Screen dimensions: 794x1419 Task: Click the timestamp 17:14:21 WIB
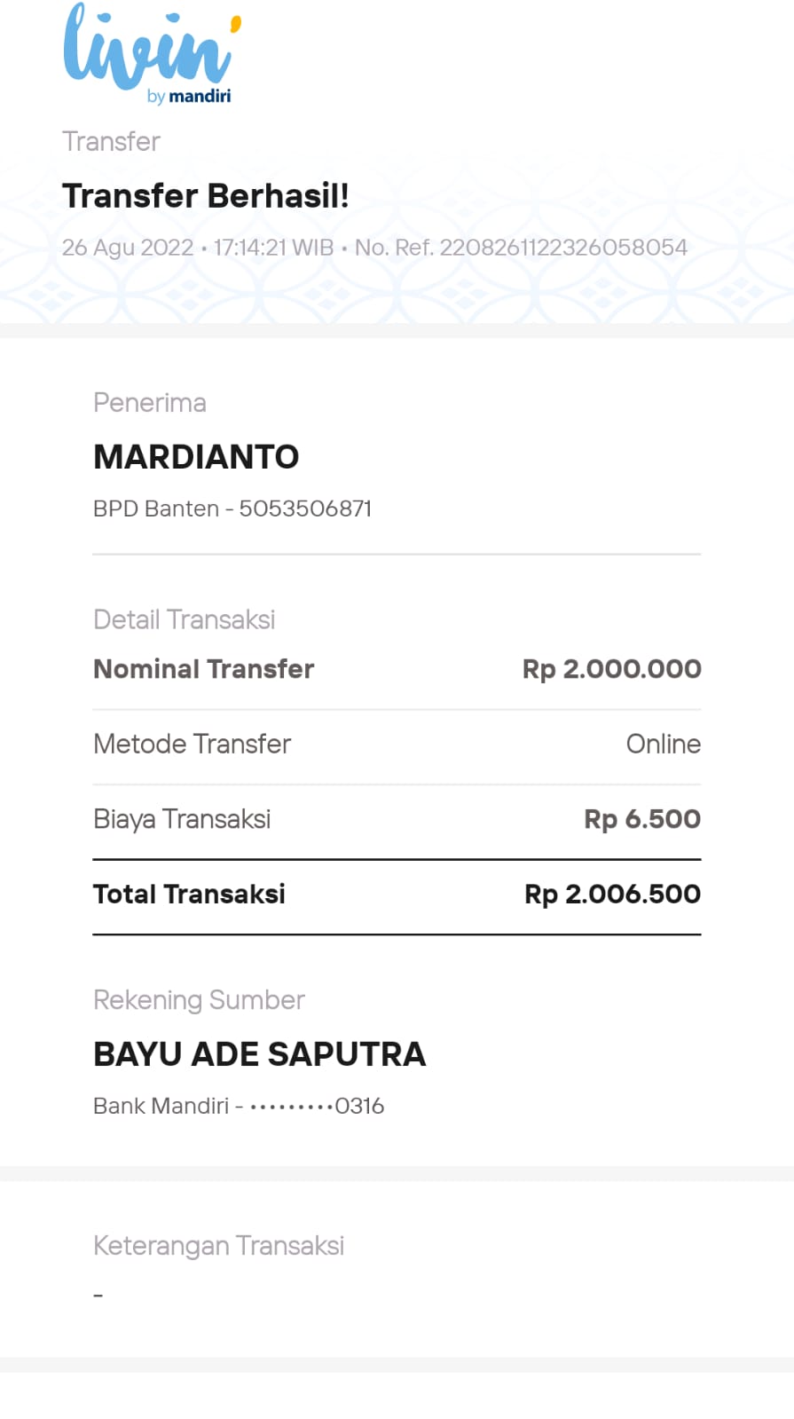pyautogui.click(x=273, y=248)
